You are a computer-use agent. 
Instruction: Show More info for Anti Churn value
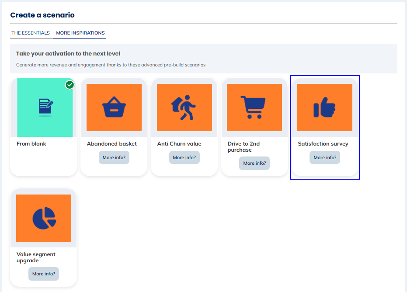point(184,157)
